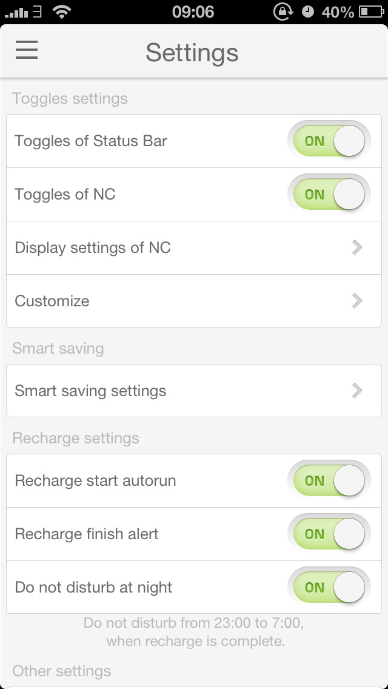Tap the Settings page title
This screenshot has width=388, height=689.
point(192,52)
